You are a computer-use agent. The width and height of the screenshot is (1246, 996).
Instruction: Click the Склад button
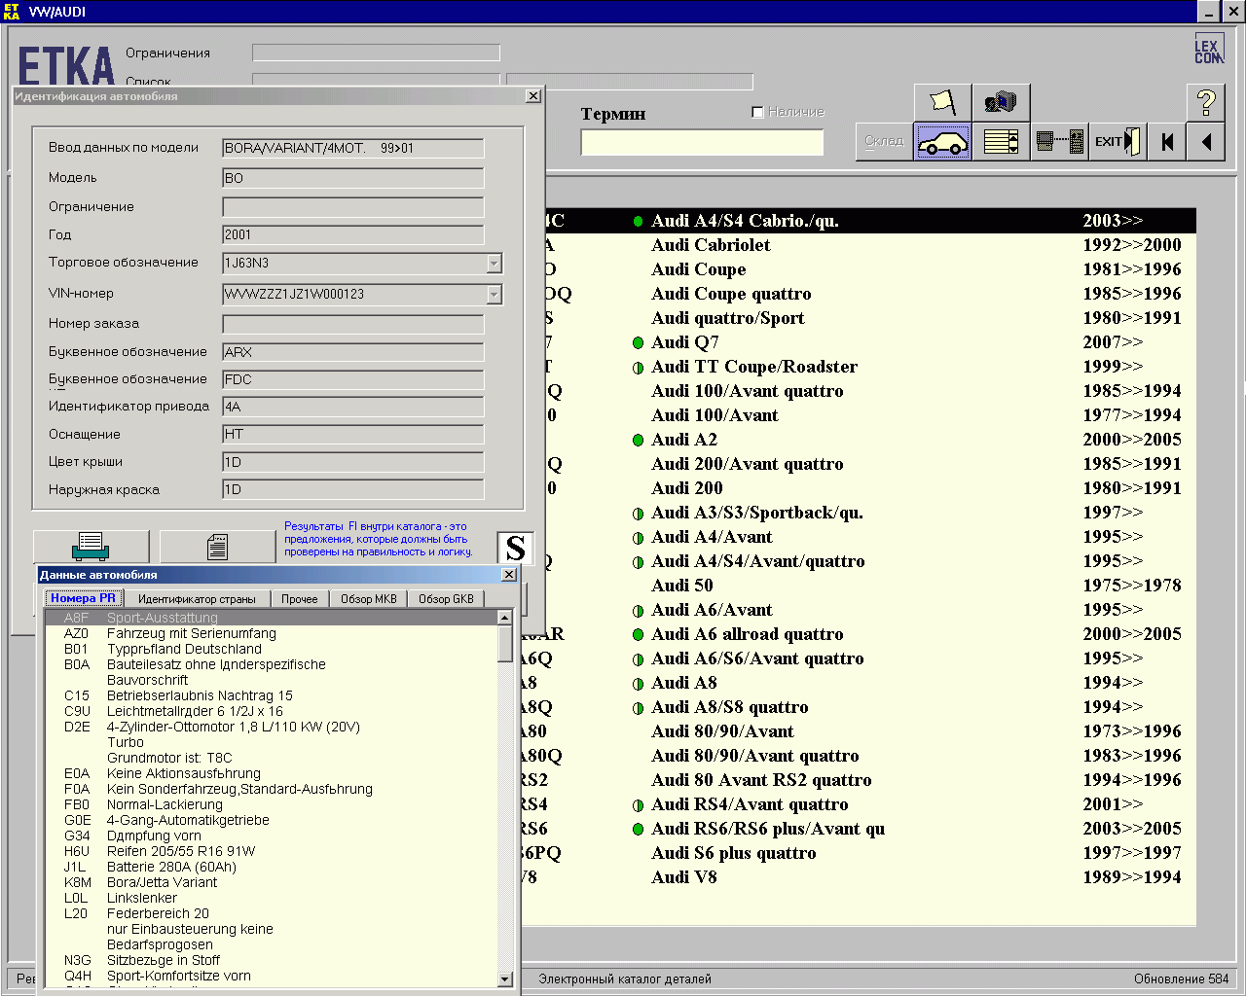coord(884,142)
